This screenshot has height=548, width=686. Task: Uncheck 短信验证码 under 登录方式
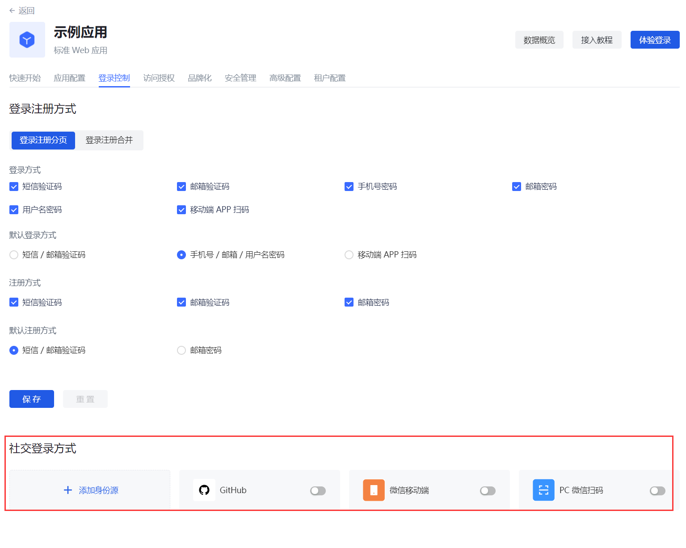(14, 187)
